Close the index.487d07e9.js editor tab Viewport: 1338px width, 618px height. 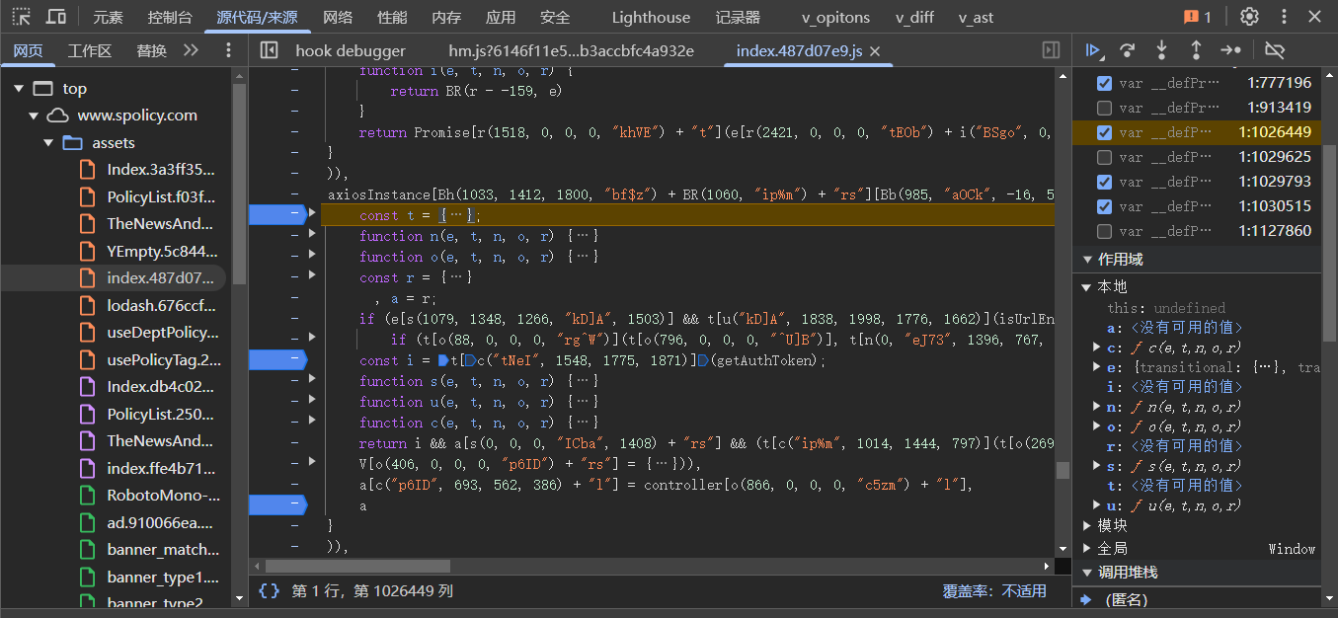874,51
